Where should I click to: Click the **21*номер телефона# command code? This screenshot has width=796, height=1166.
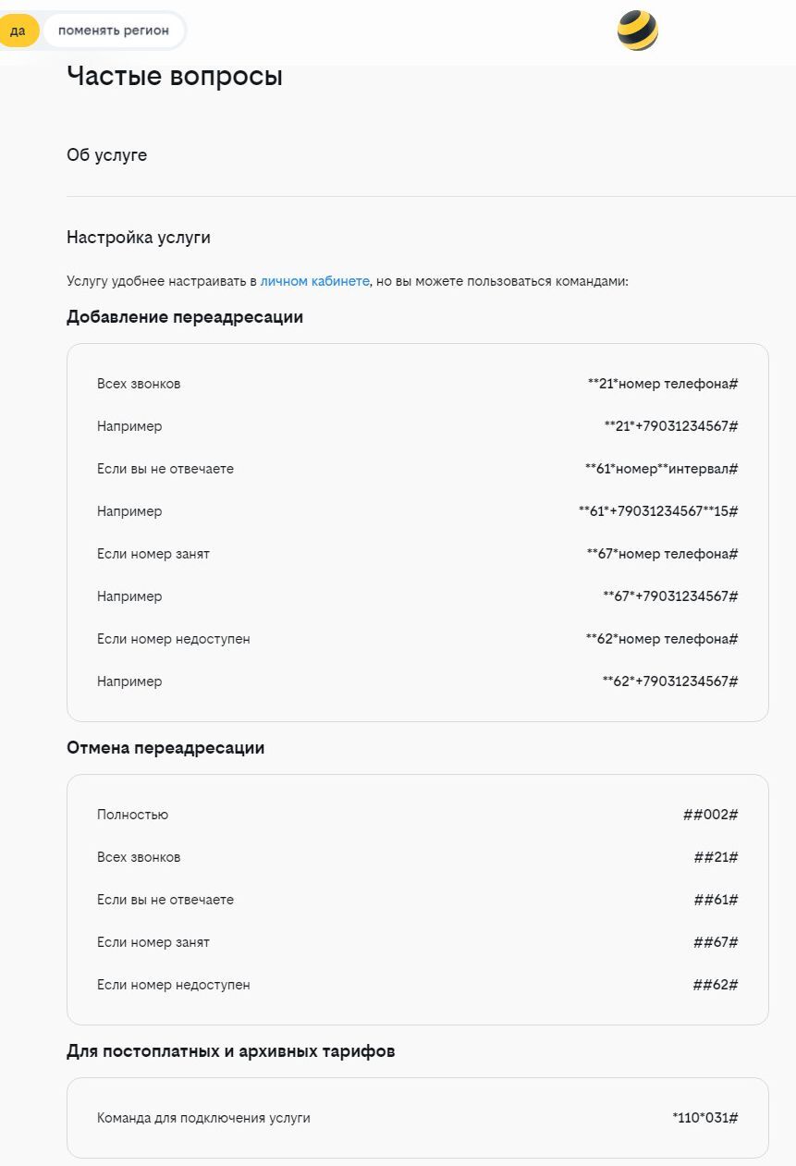pyautogui.click(x=662, y=384)
